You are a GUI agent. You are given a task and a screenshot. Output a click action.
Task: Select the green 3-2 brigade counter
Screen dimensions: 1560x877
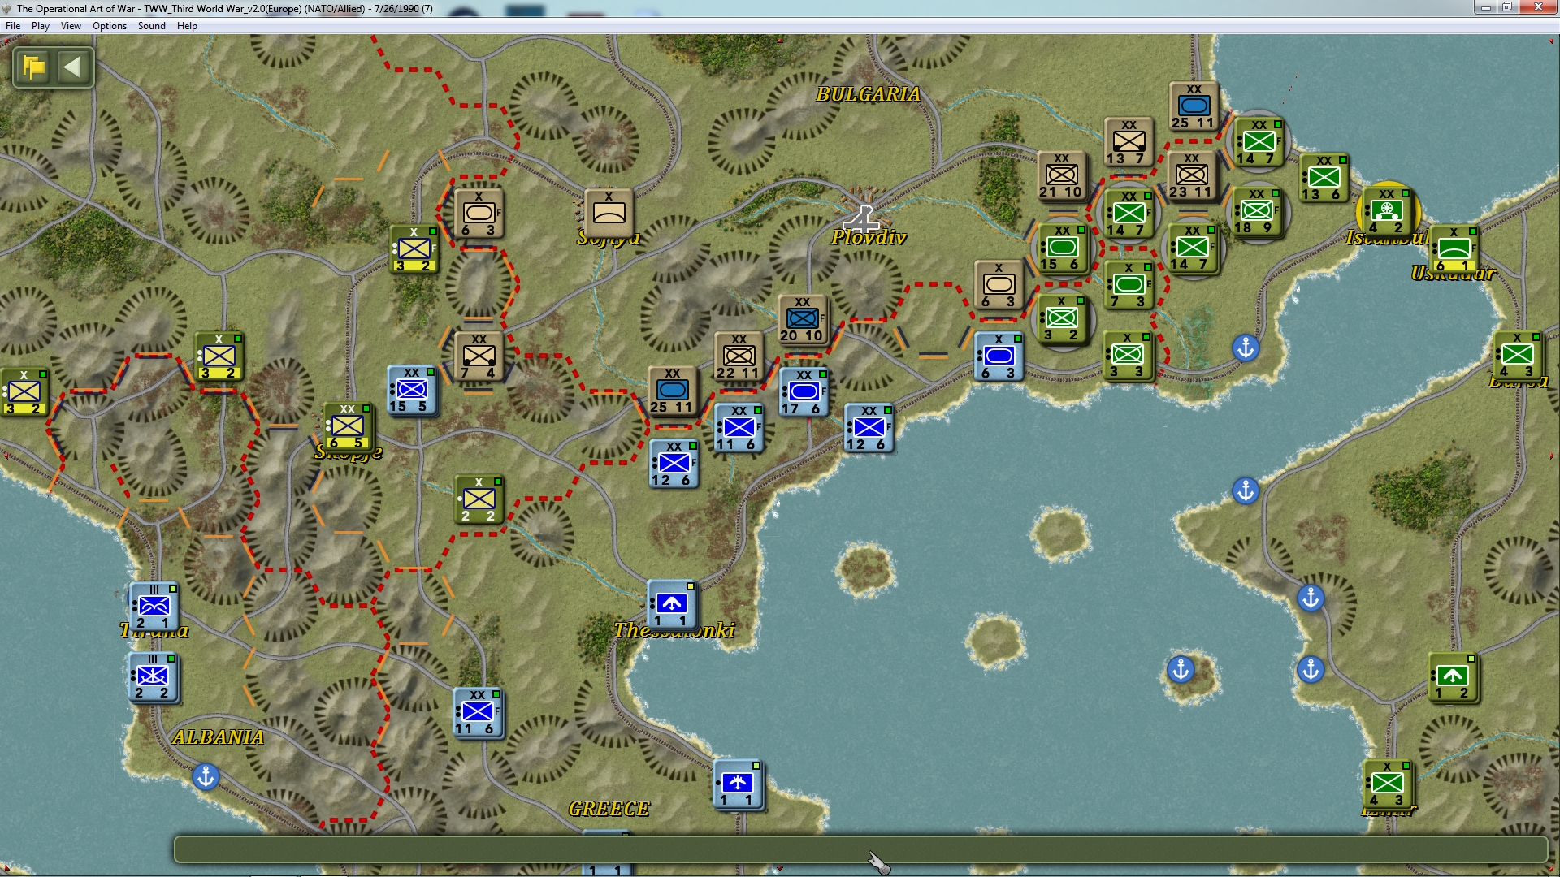tap(1062, 318)
